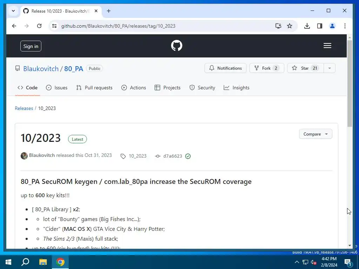This screenshot has height=269, width=359.
Task: Open notification center icon
Action: pyautogui.click(x=348, y=263)
